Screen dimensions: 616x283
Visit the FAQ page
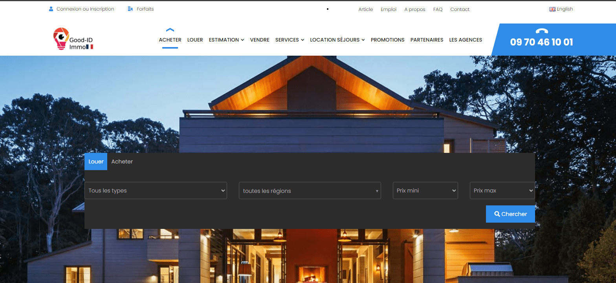(x=438, y=9)
